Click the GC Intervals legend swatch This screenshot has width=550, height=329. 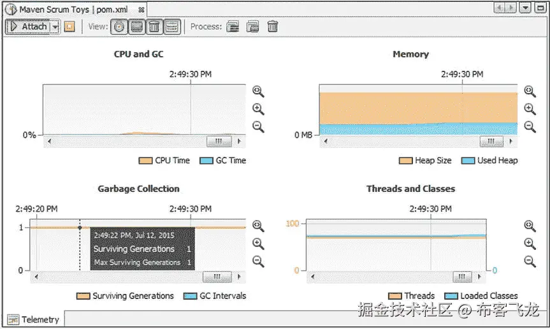[190, 296]
